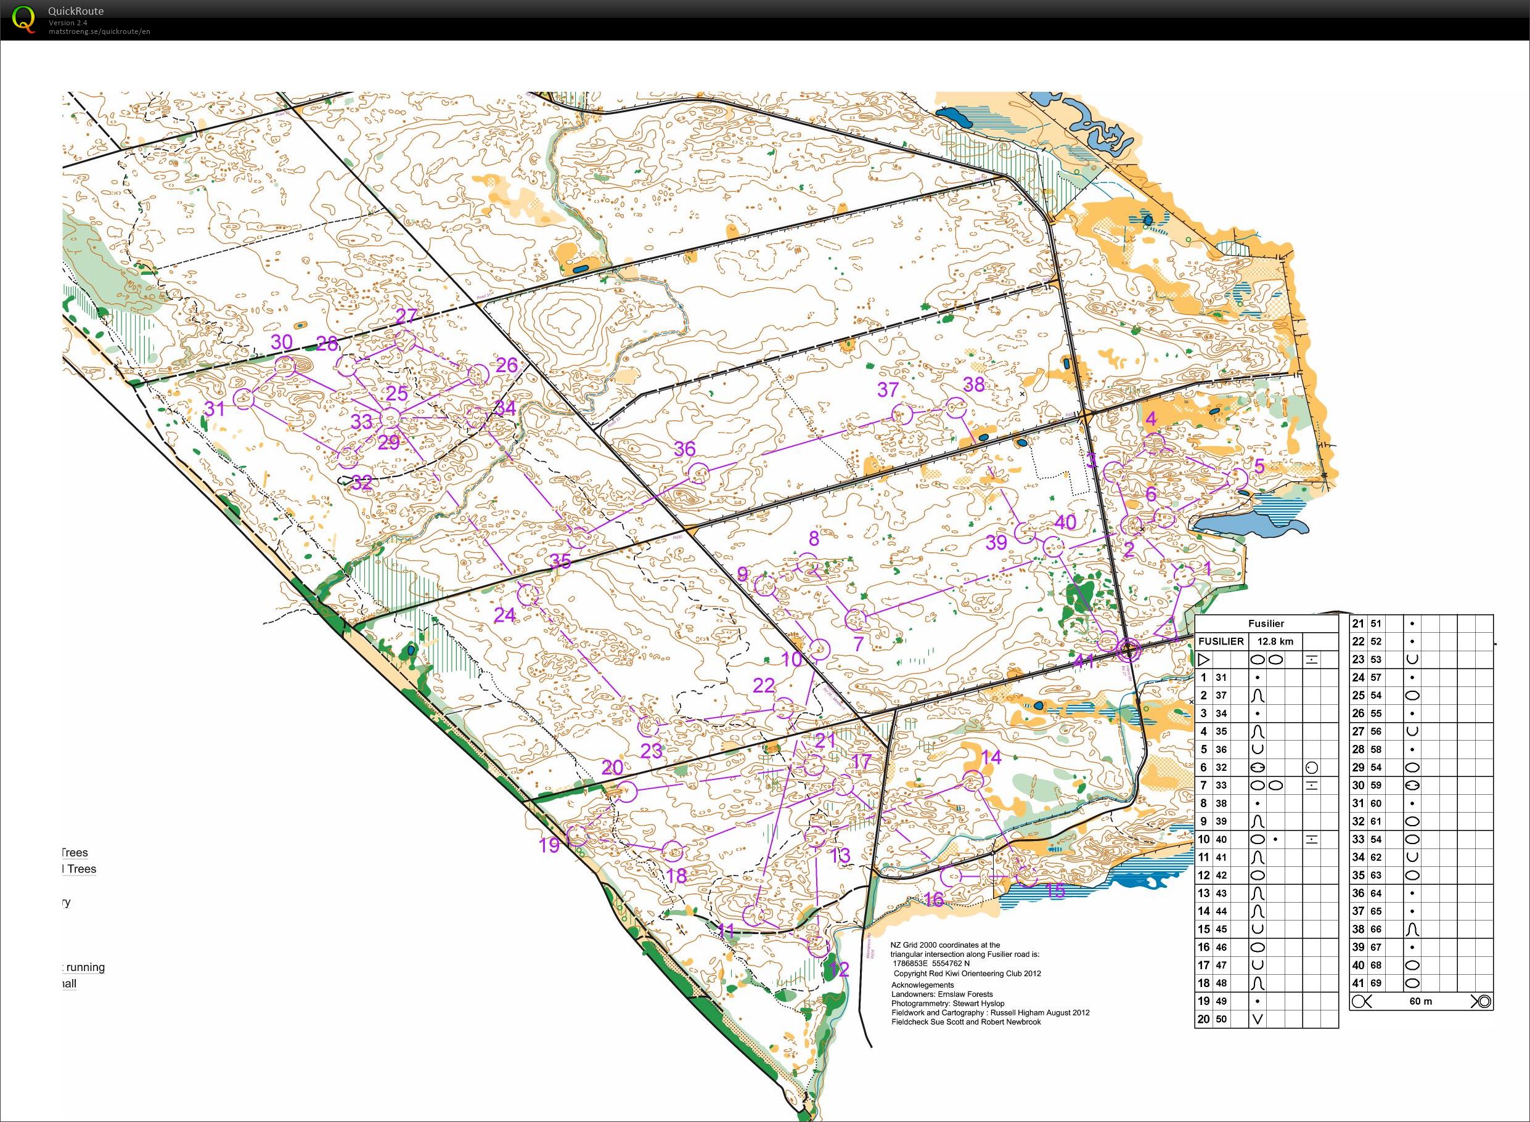Click control circle 36 on the map
Viewport: 1530px width, 1122px height.
698,472
